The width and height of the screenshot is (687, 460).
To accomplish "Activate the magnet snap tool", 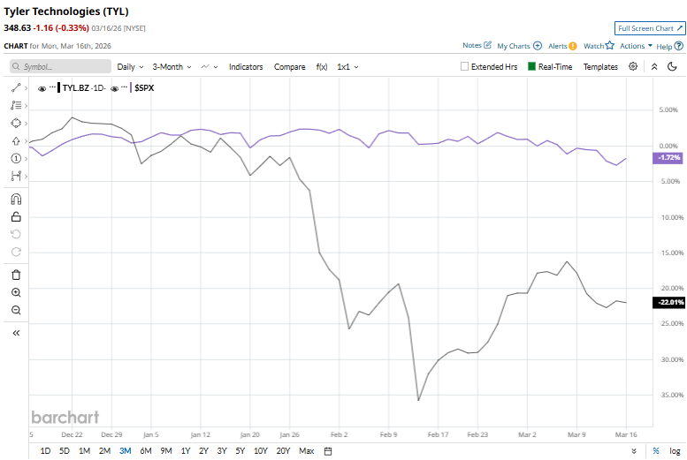I will [x=15, y=199].
